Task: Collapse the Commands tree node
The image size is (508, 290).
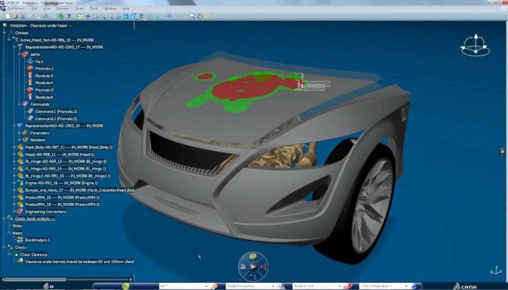Action: [x=20, y=104]
